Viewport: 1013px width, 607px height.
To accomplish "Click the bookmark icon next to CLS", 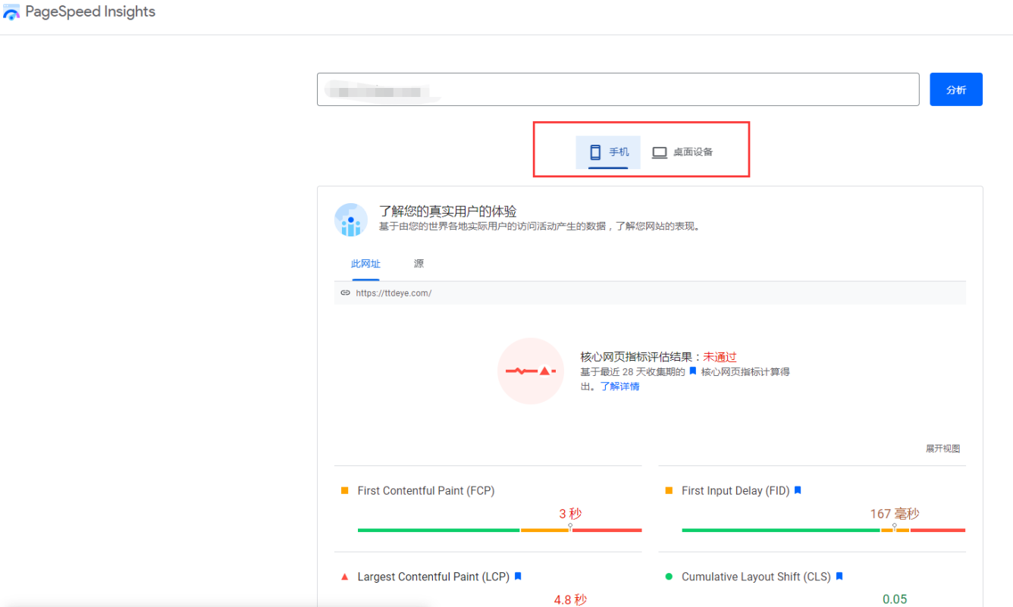I will [839, 577].
